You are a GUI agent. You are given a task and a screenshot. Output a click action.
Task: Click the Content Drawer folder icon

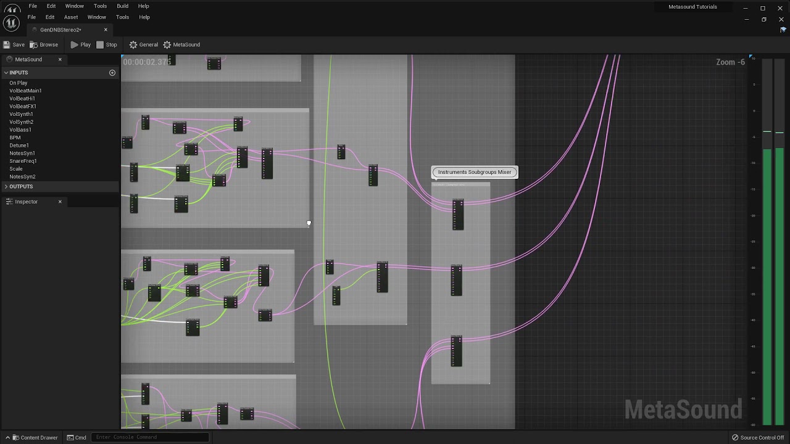16,438
